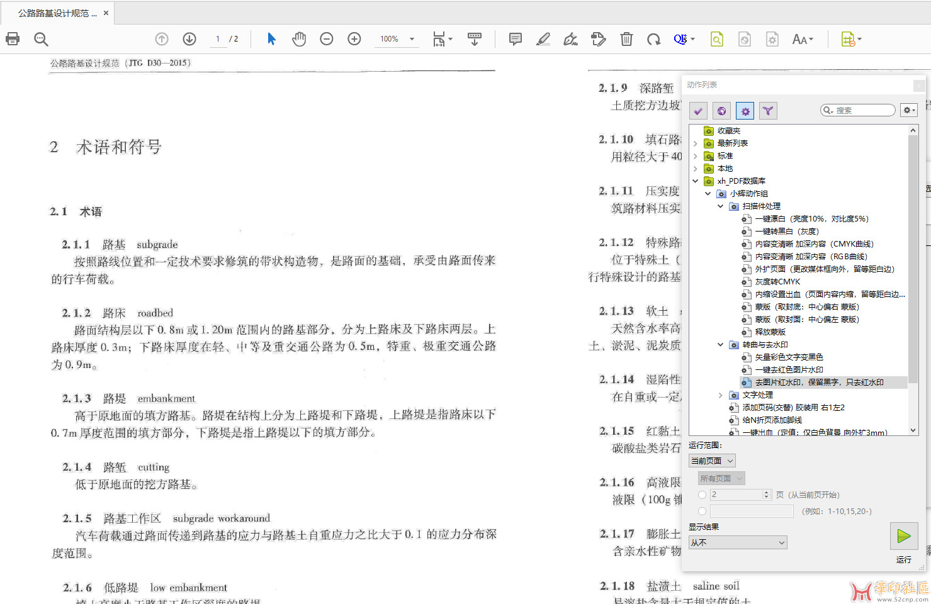The height and width of the screenshot is (604, 931).
Task: Open the 当前页面 run range dropdown
Action: 712,461
